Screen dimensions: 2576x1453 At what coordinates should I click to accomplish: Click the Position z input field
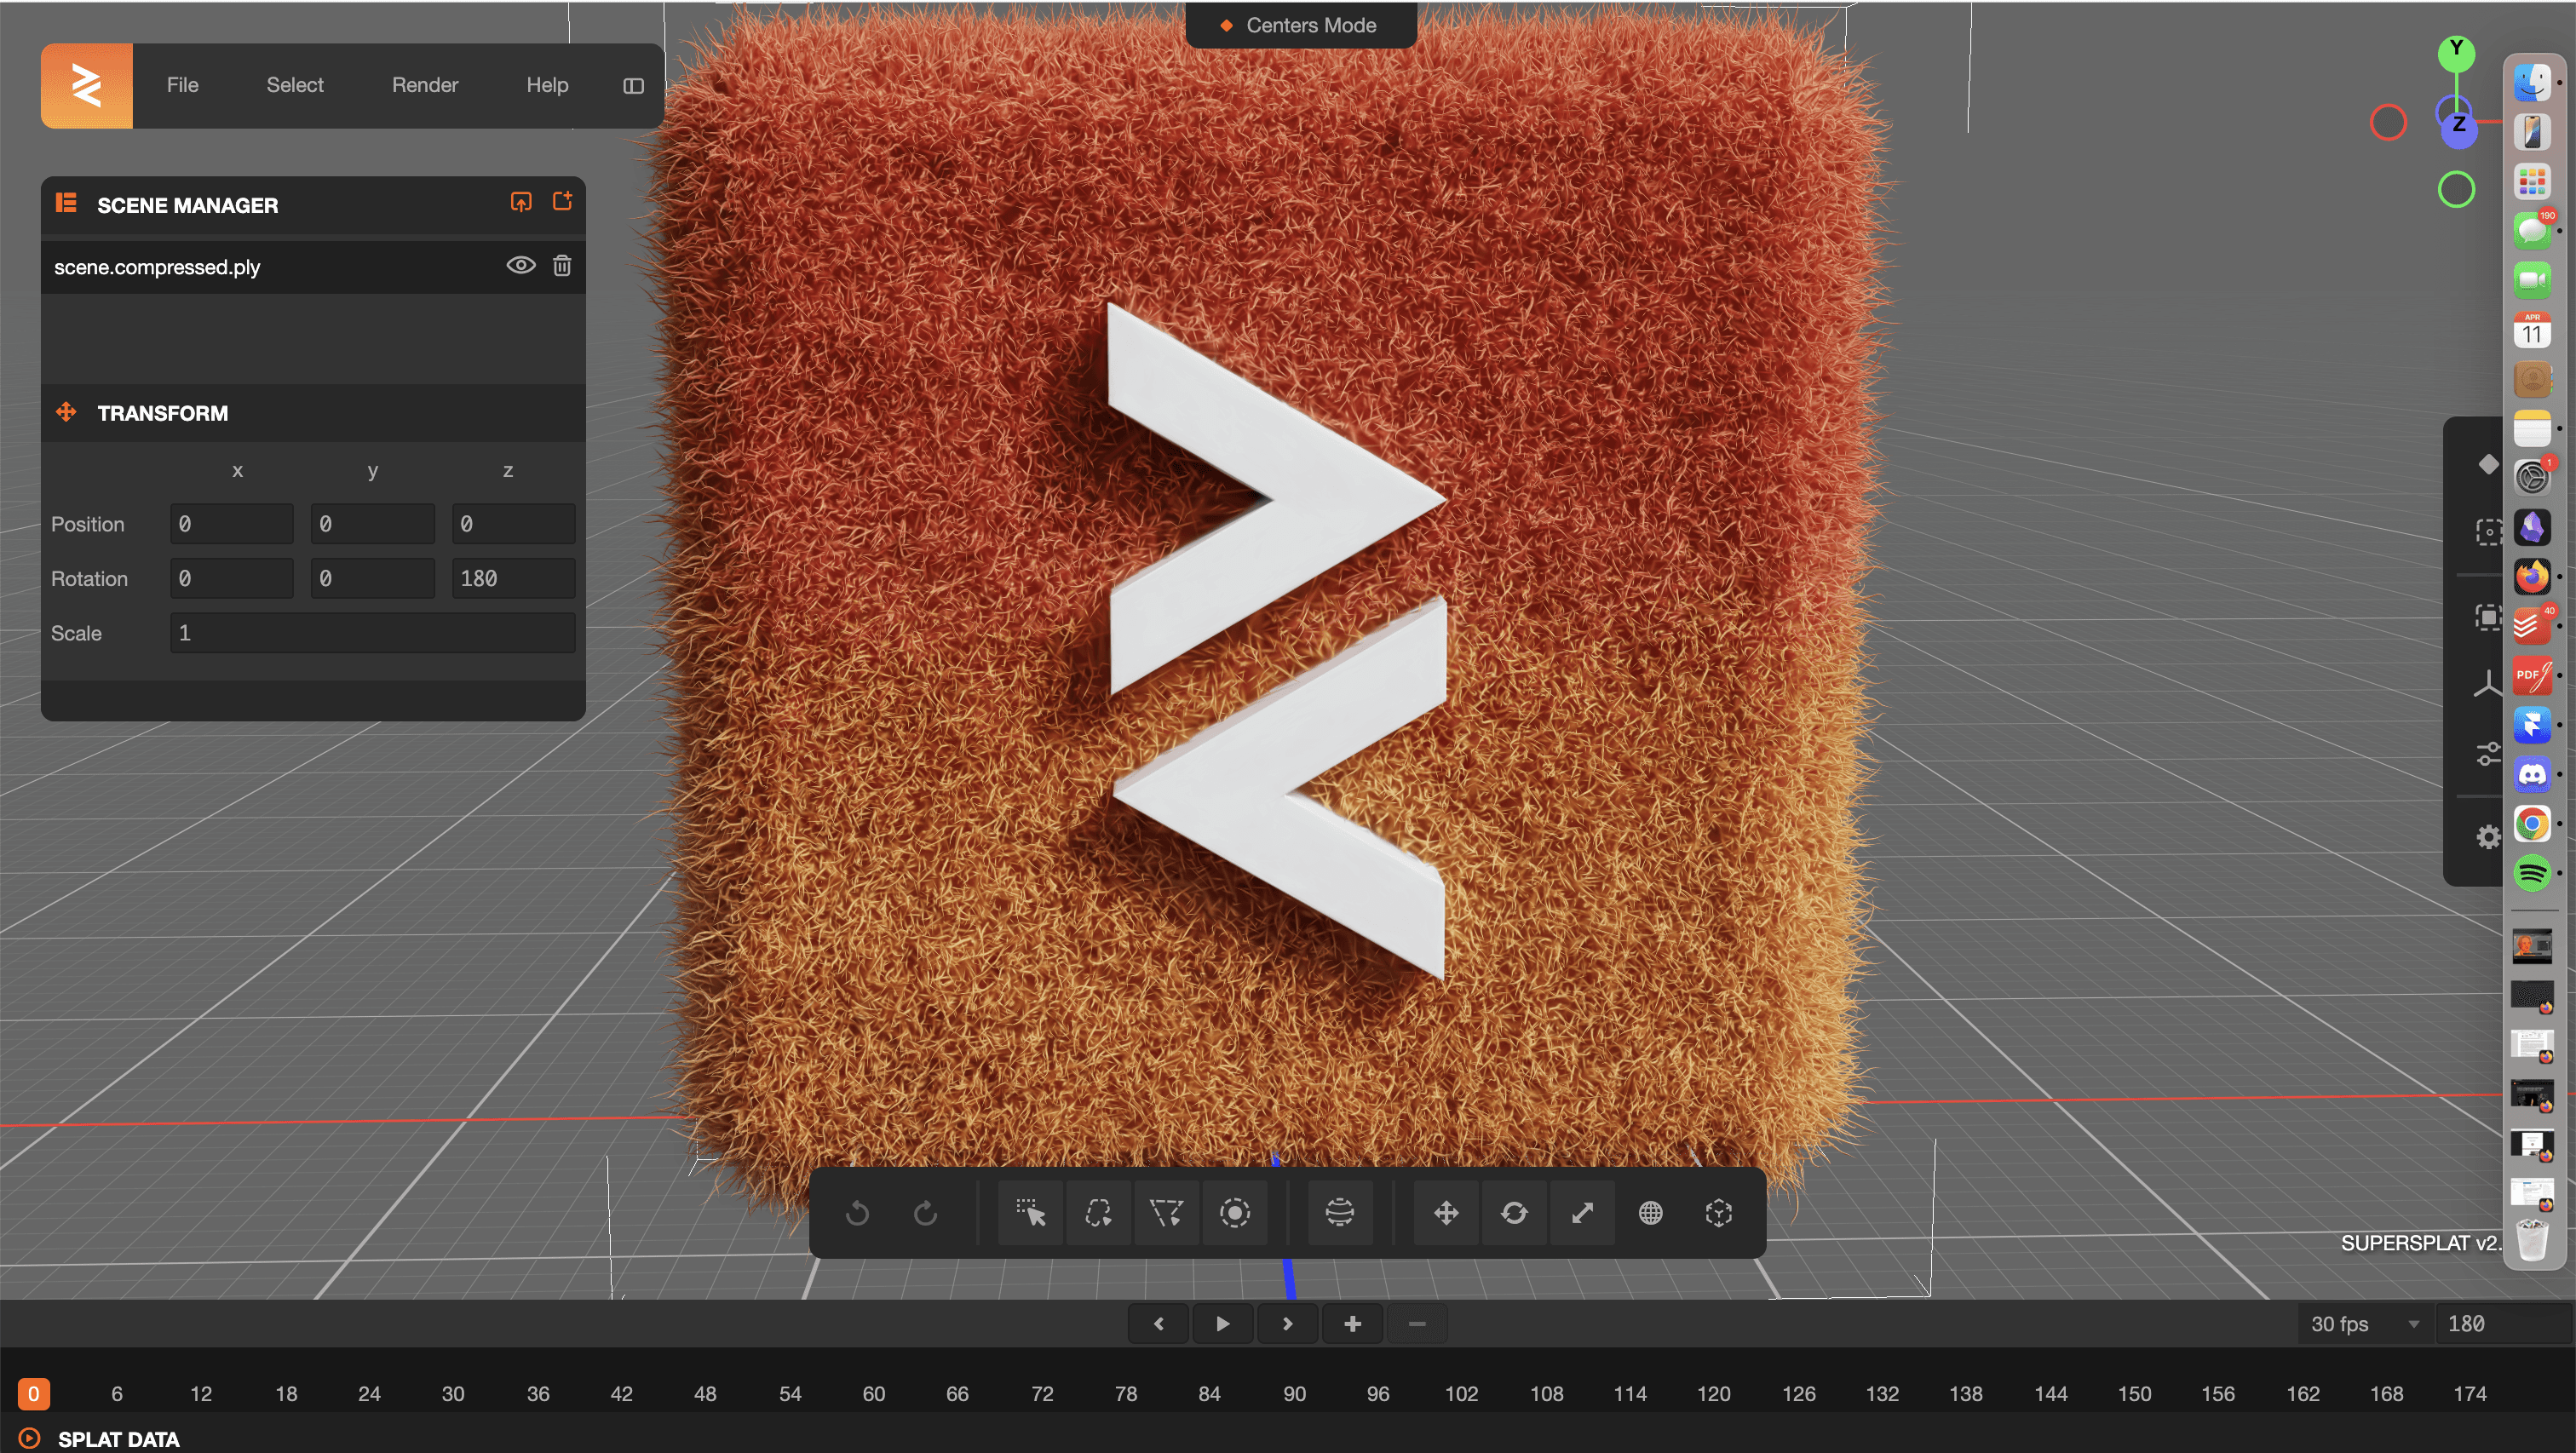click(514, 524)
